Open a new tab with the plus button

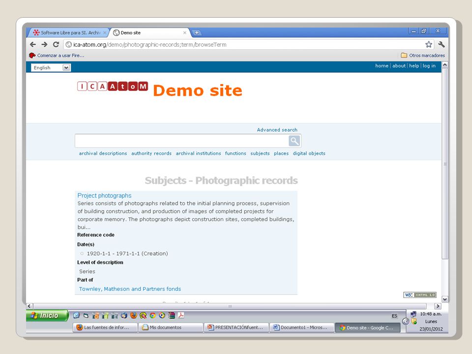(x=197, y=32)
